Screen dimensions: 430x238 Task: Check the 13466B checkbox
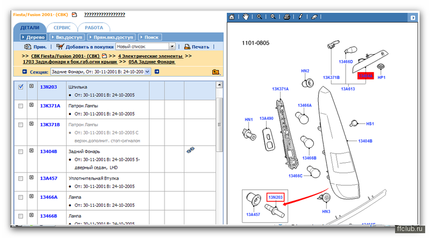pyautogui.click(x=20, y=217)
